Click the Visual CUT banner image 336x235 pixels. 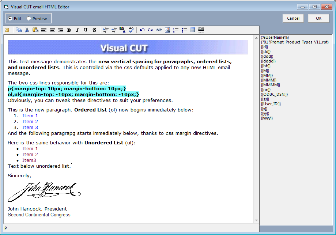point(128,48)
